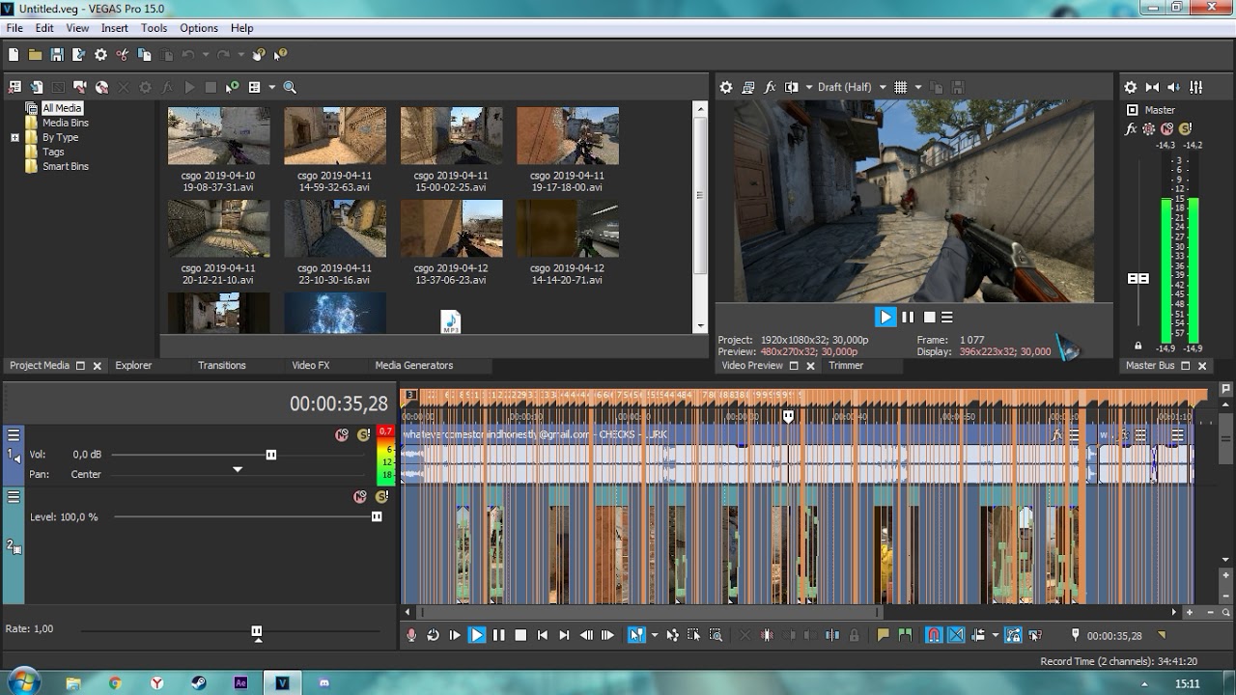Mute the Master bus
Image resolution: width=1236 pixels, height=695 pixels.
click(x=1167, y=129)
